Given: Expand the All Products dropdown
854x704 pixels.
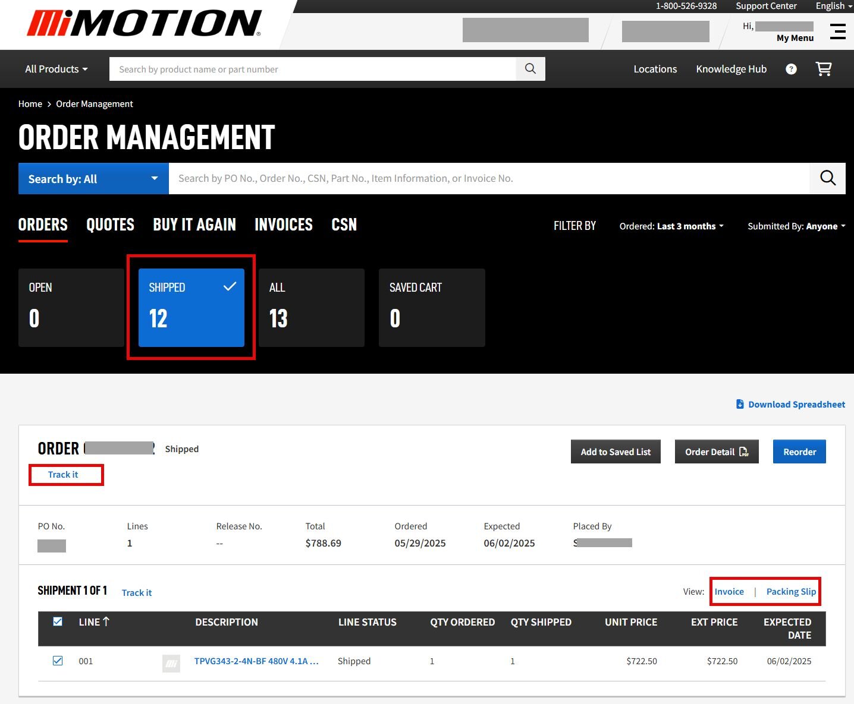Looking at the screenshot, I should (x=56, y=69).
